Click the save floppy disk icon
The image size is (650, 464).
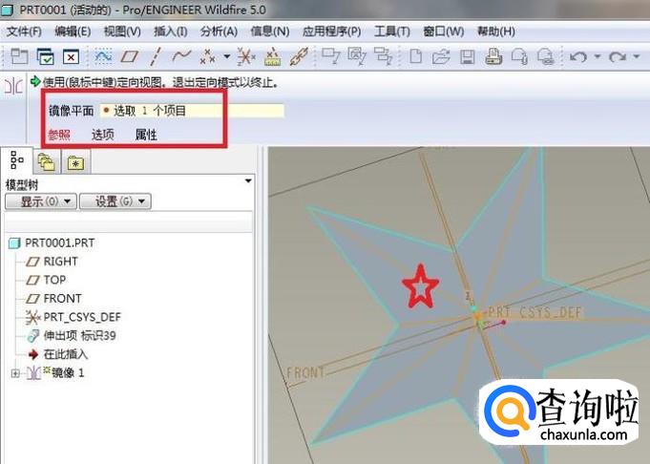pyautogui.click(x=467, y=57)
